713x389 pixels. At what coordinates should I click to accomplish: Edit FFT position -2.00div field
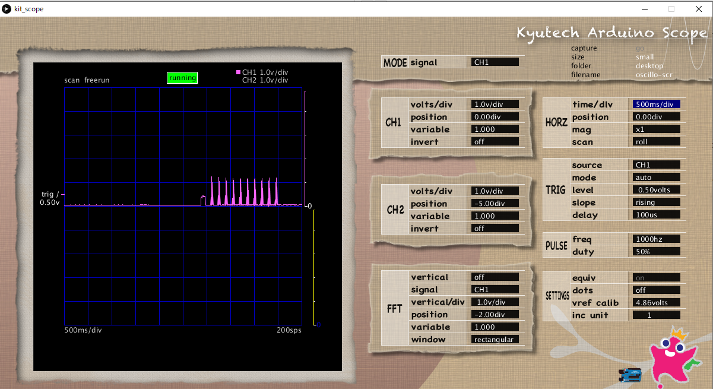[495, 315]
